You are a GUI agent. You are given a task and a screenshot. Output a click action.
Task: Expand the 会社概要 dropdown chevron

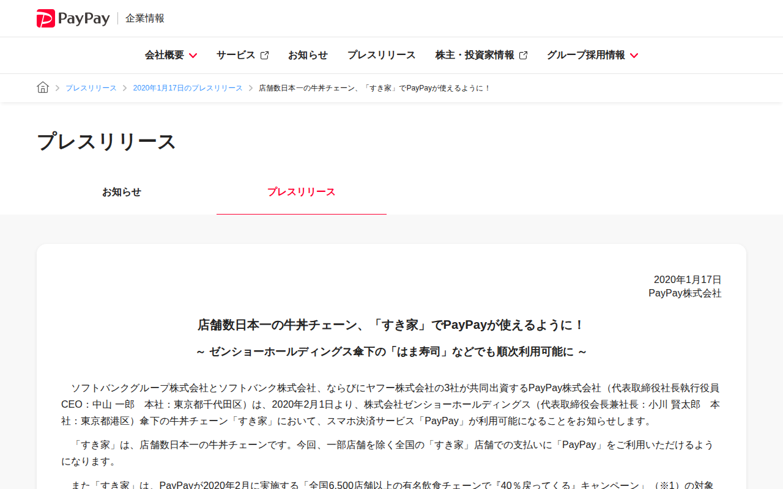click(x=193, y=56)
